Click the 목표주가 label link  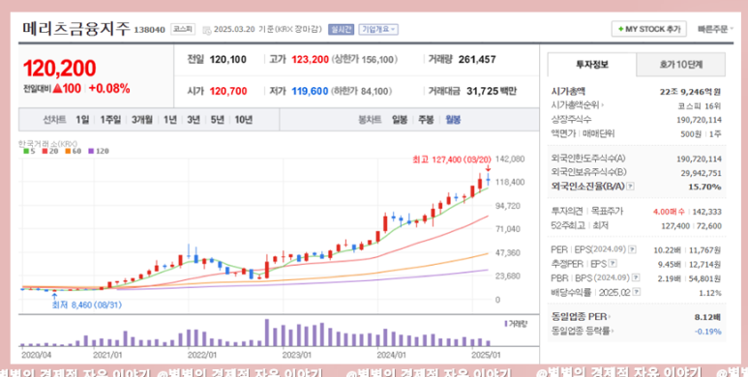607,211
